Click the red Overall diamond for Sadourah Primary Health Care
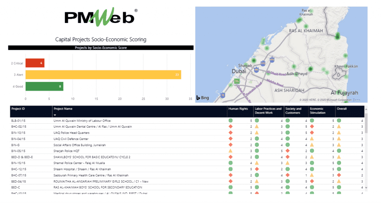This screenshot has width=381, height=203. pyautogui.click(x=339, y=175)
